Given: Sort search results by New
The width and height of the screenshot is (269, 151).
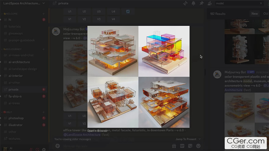Looking at the screenshot, I should (255, 13).
